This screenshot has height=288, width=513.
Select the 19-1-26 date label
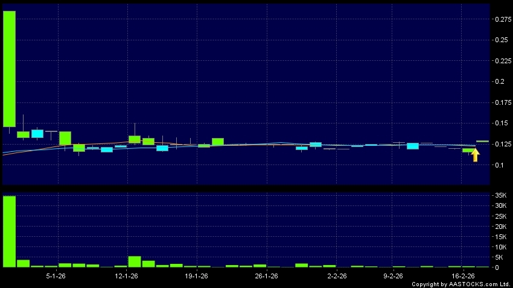click(x=196, y=276)
